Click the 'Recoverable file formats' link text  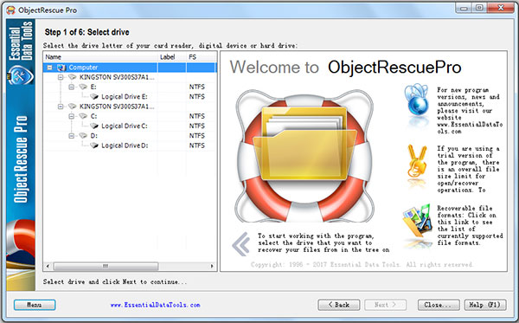470,226
